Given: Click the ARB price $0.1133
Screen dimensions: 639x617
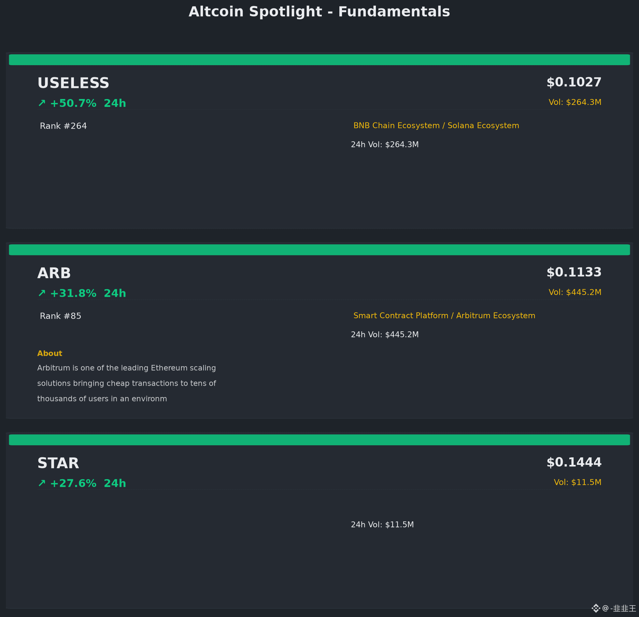Looking at the screenshot, I should tap(574, 272).
